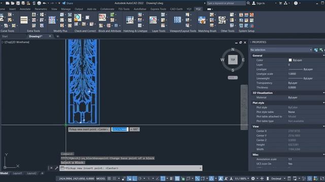
Task: Click the annotation monitor plus icon in status bar
Action: pos(262,178)
